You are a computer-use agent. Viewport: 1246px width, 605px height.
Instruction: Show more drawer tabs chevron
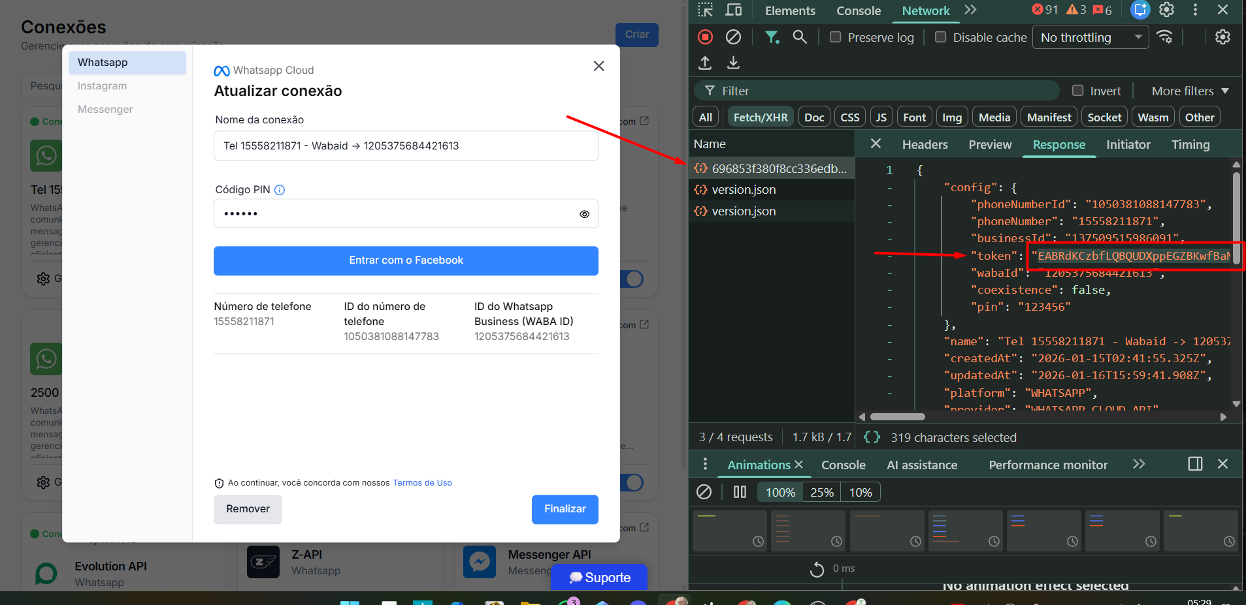(x=1139, y=464)
